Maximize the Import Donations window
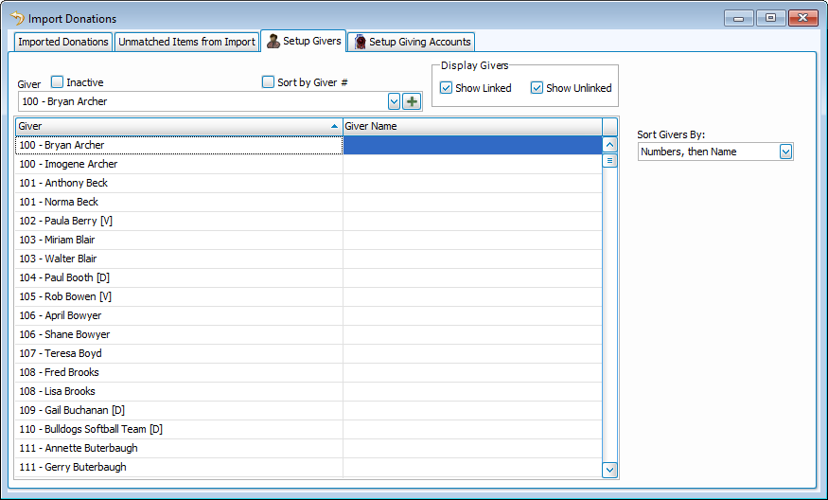The image size is (828, 500). click(771, 18)
